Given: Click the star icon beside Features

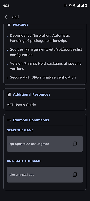Looking at the screenshot, I should [x=9, y=24].
